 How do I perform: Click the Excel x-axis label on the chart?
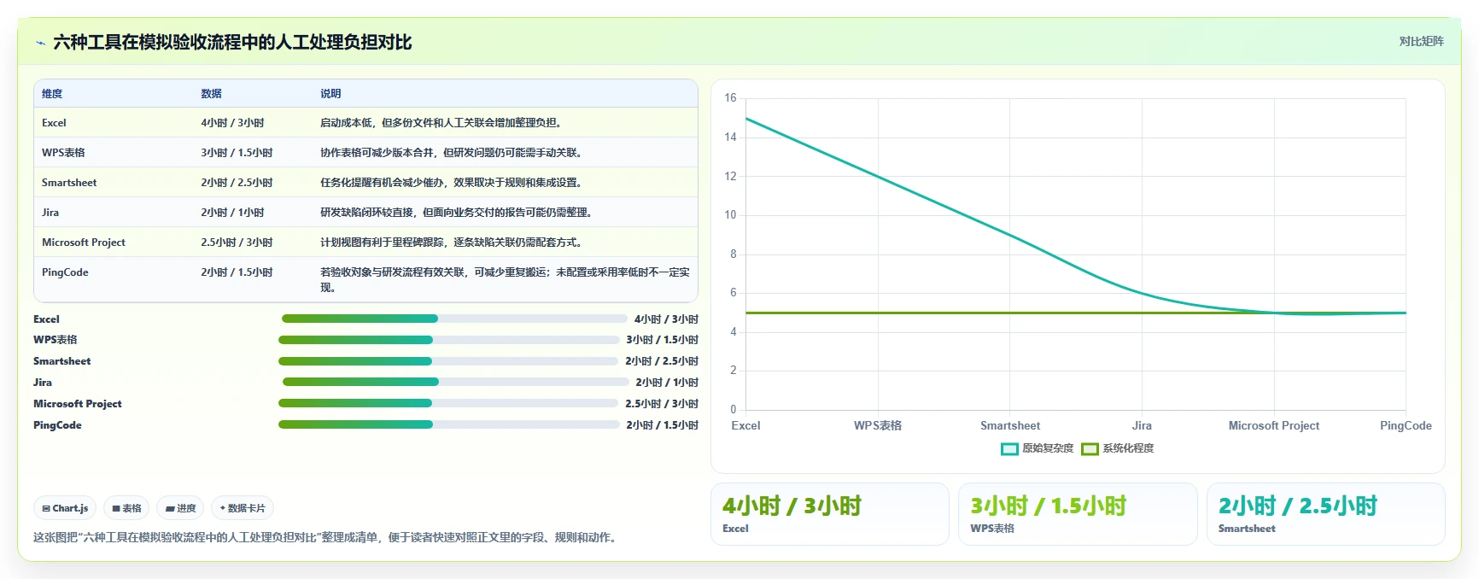click(x=745, y=425)
